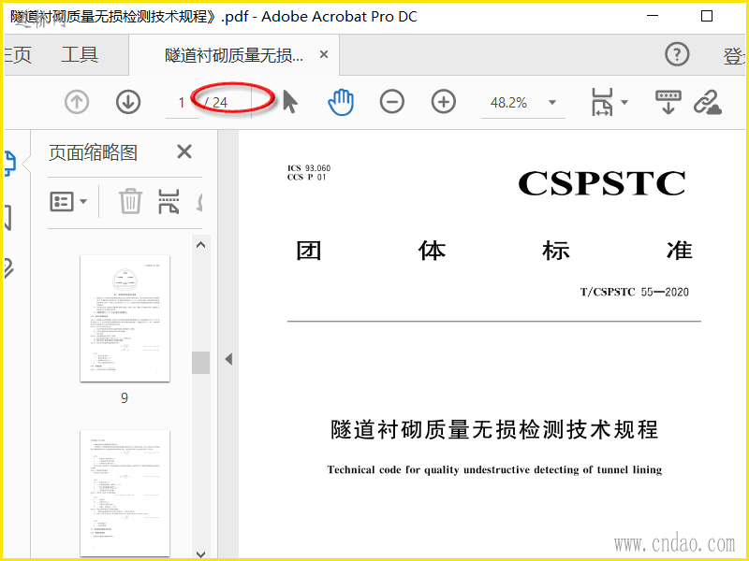Screen dimensions: 749x561
Task: Click the share link cloud icon
Action: point(708,102)
